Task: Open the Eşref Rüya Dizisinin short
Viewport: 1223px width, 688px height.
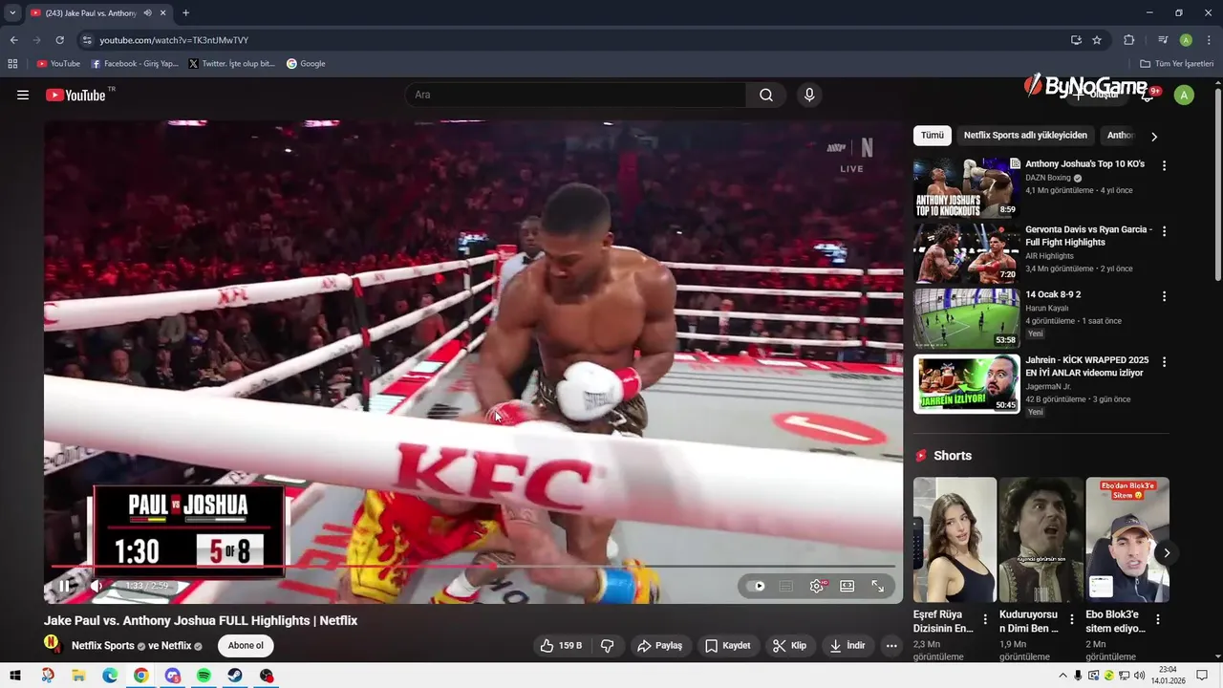Action: 955,540
